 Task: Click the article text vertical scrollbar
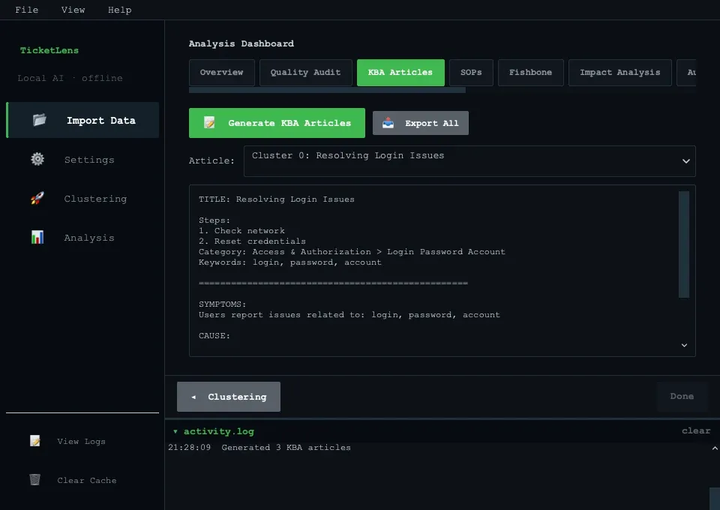684,244
